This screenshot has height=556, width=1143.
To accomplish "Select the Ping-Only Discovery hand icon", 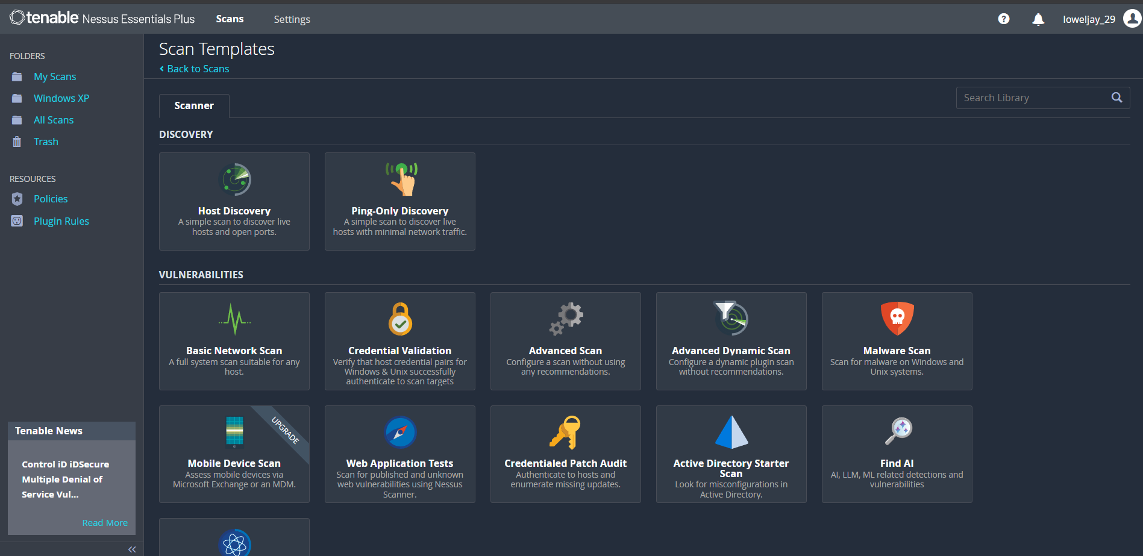I will click(401, 179).
